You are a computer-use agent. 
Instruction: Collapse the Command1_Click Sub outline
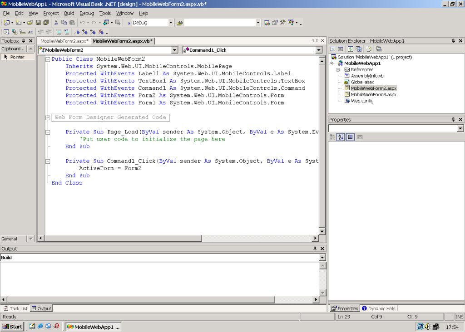coord(47,161)
